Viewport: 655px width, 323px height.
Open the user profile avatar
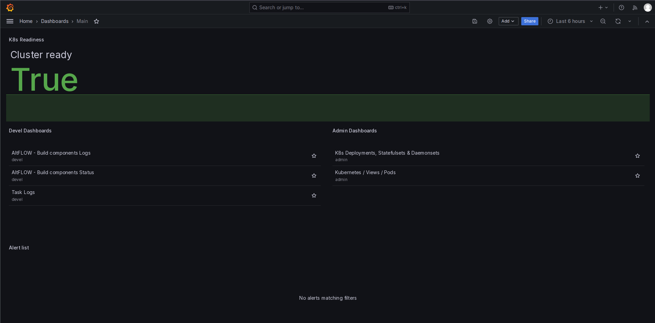tap(647, 8)
